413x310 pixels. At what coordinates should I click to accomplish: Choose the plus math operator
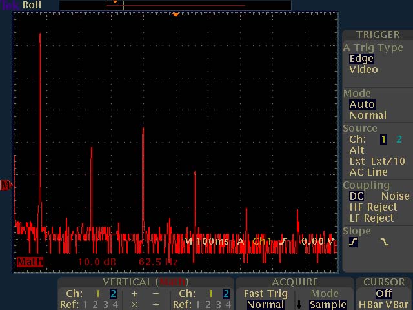(x=134, y=293)
